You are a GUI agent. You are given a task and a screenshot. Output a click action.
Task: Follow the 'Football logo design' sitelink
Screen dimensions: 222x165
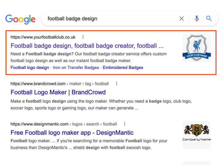pos(30,68)
